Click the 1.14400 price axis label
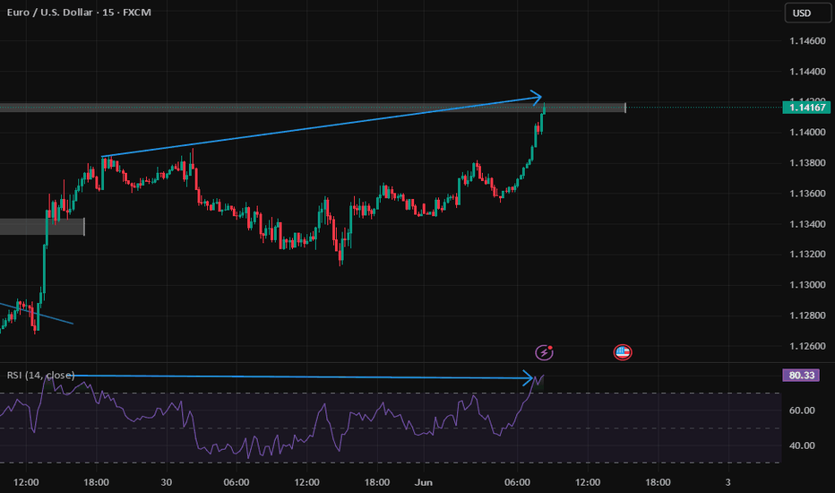This screenshot has width=835, height=493. click(807, 72)
